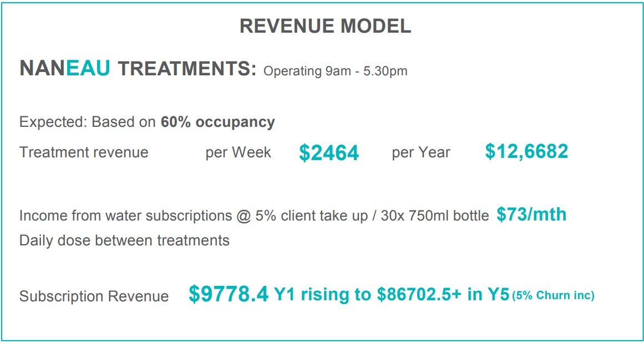Select the $12,6682 yearly figure
The height and width of the screenshot is (344, 644).
tap(526, 151)
